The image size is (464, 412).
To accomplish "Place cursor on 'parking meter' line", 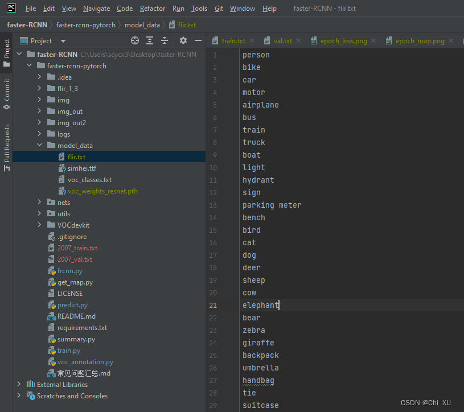I will pos(272,205).
